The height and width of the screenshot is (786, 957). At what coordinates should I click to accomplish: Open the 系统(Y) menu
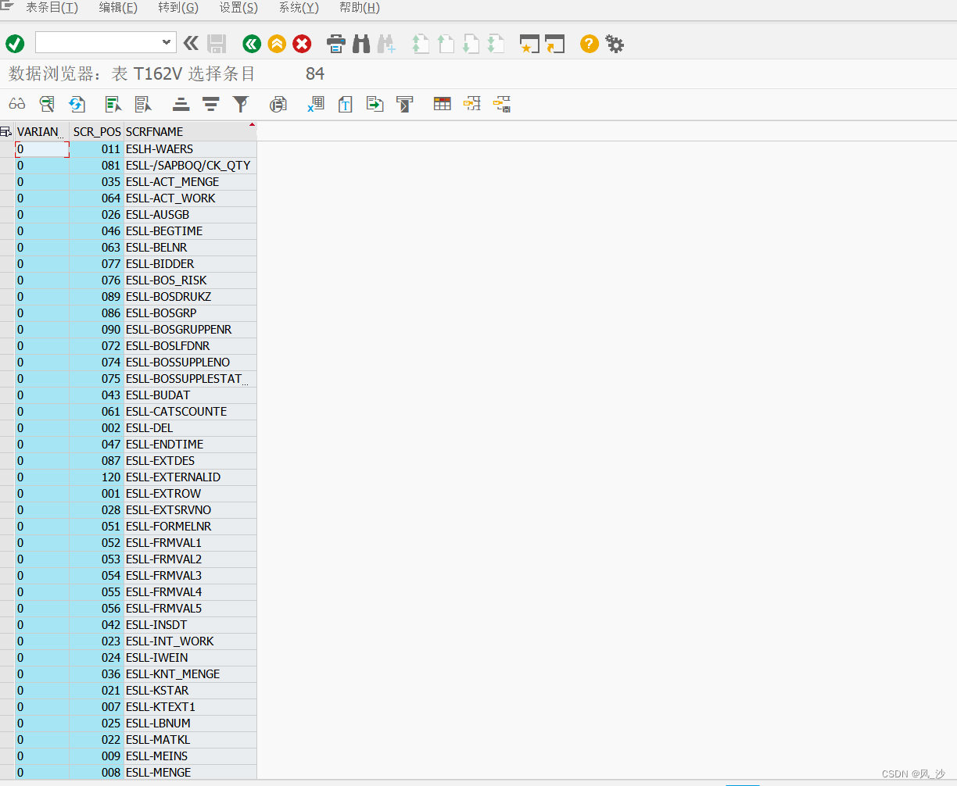point(299,8)
